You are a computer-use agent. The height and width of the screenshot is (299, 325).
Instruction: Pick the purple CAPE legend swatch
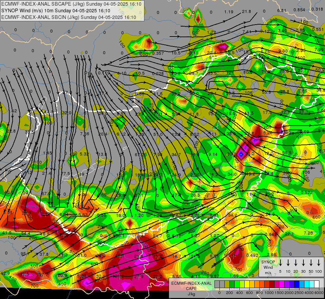tap(286, 284)
